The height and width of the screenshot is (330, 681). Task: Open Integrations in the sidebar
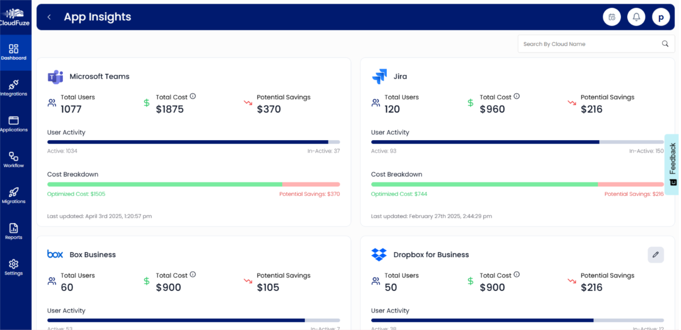click(x=14, y=88)
